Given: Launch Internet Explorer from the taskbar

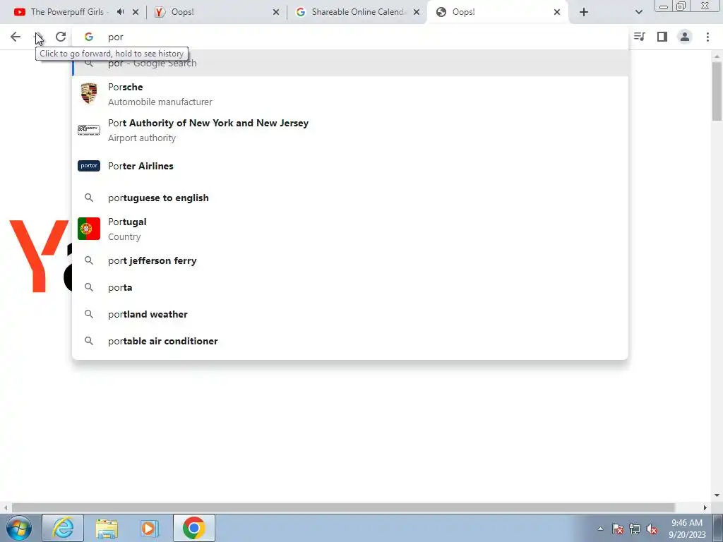Looking at the screenshot, I should tap(63, 528).
